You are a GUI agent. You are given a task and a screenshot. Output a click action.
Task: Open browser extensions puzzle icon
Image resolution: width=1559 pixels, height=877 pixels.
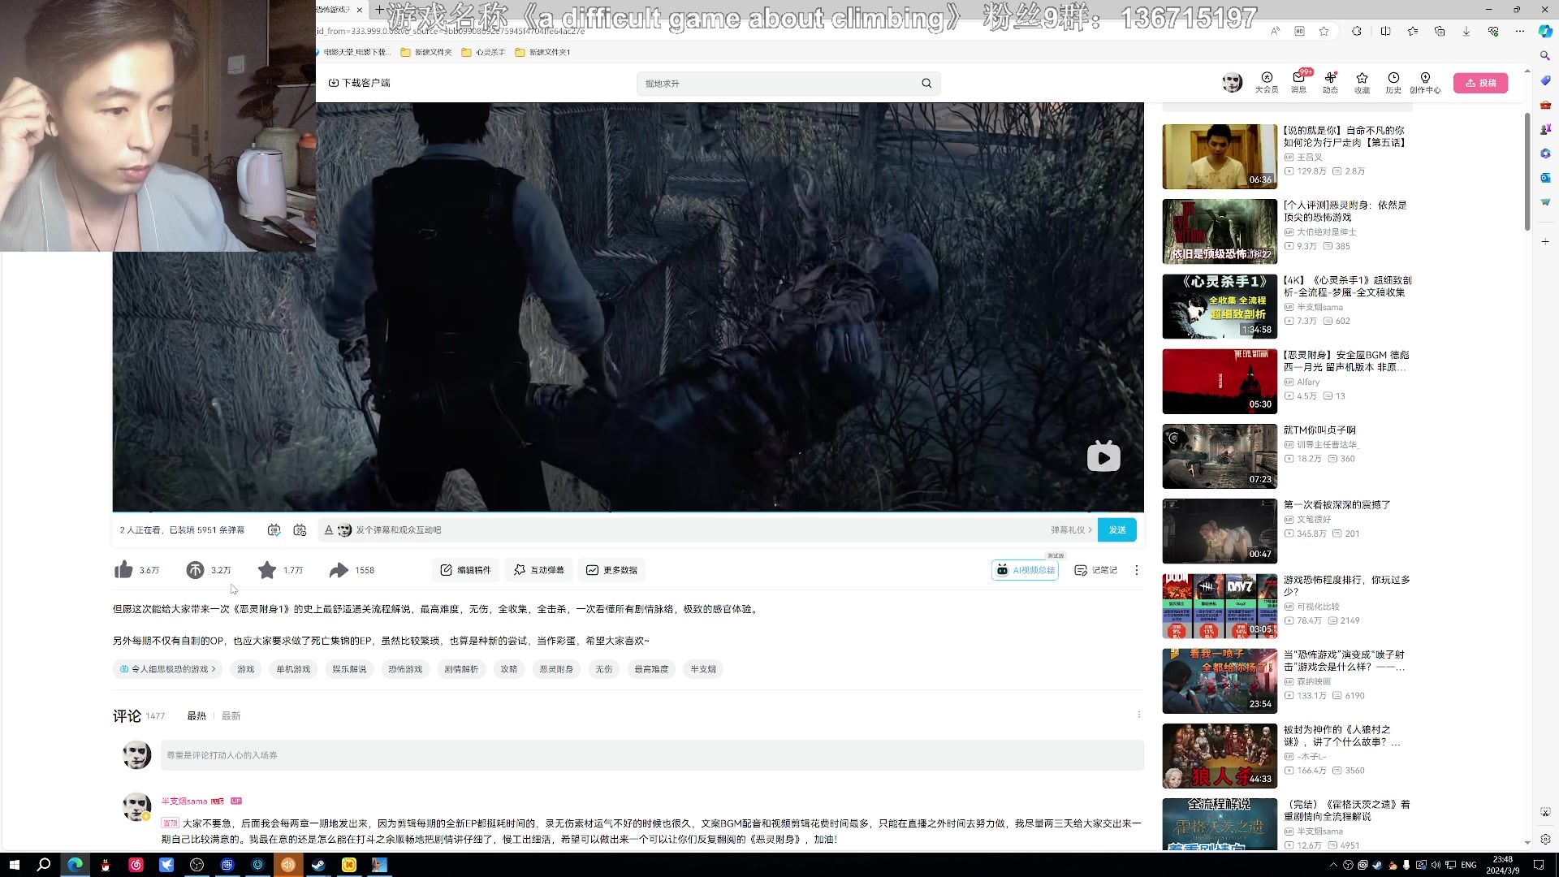(x=1357, y=31)
